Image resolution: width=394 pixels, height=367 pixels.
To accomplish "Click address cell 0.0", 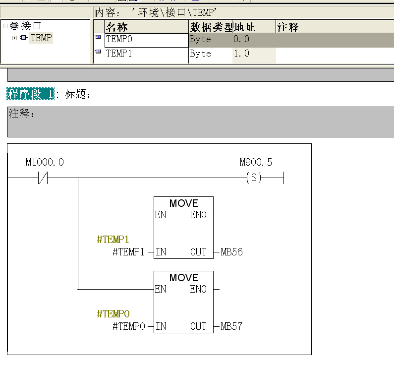I will pyautogui.click(x=254, y=40).
